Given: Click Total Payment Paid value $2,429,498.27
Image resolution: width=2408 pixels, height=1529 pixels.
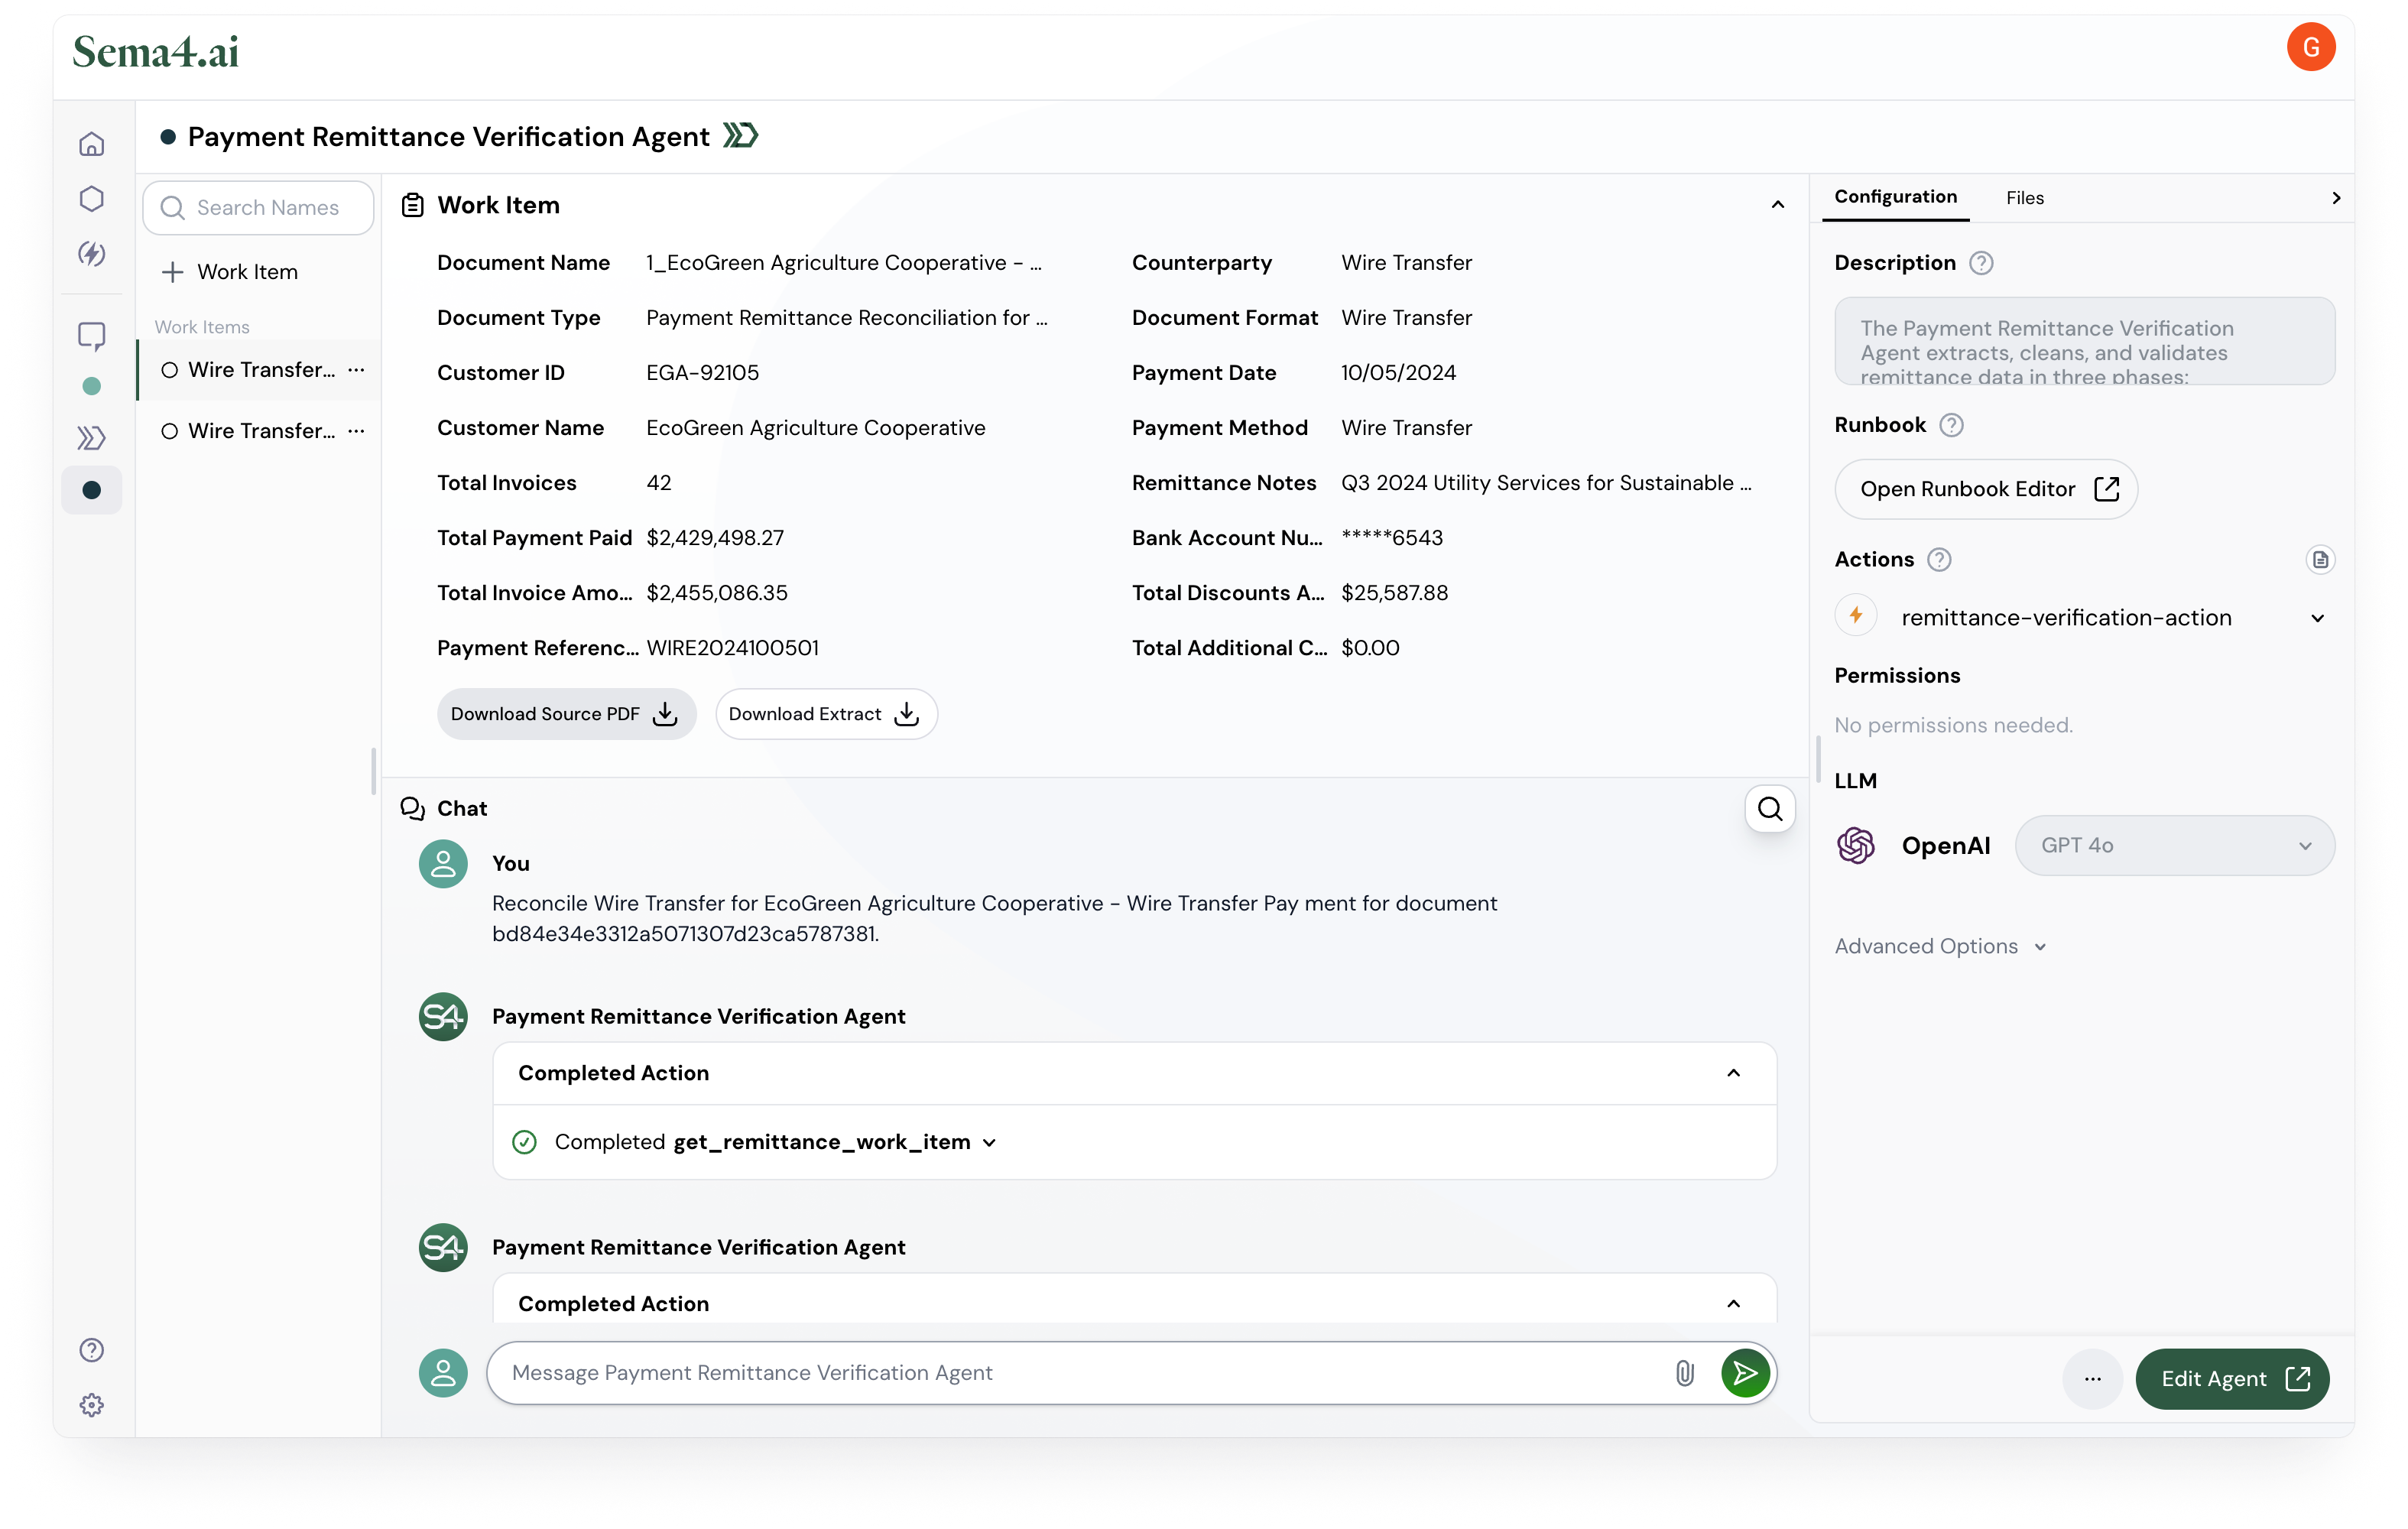Looking at the screenshot, I should pos(715,538).
